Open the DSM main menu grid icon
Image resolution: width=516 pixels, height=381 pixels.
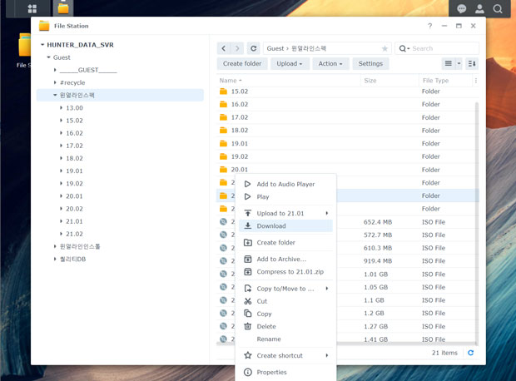pos(32,8)
